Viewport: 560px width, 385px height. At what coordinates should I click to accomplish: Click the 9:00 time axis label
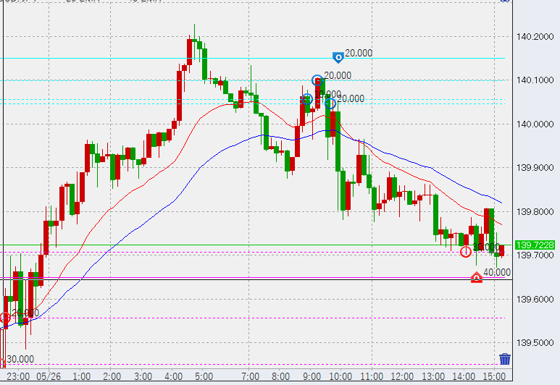coord(312,376)
